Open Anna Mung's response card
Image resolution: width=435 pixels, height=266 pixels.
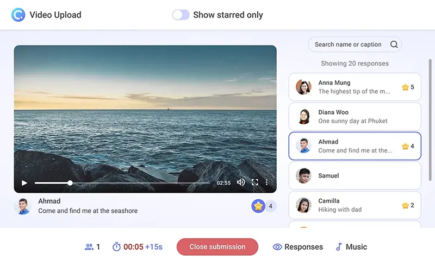click(x=355, y=87)
